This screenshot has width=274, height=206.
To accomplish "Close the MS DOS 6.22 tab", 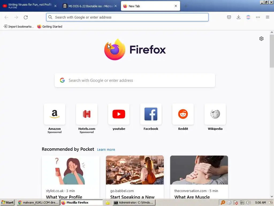I will tap(116, 6).
